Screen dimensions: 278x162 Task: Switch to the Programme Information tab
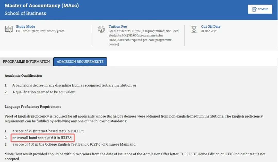click(27, 62)
